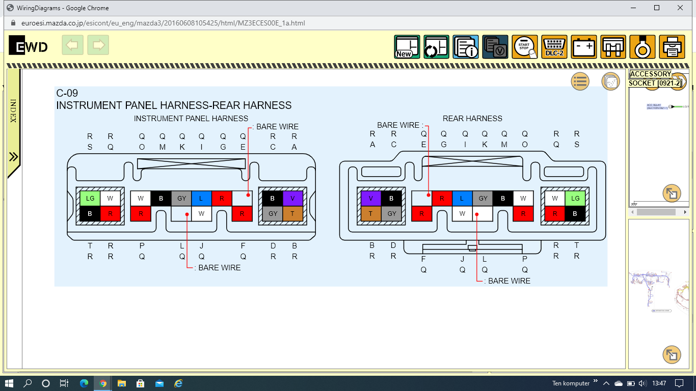Viewport: 696px width, 391px height.
Task: Pop out the lower-right harness map preview
Action: pyautogui.click(x=672, y=354)
